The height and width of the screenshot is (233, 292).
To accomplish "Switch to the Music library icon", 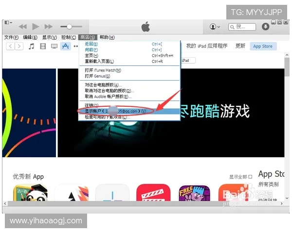I will pyautogui.click(x=31, y=46).
